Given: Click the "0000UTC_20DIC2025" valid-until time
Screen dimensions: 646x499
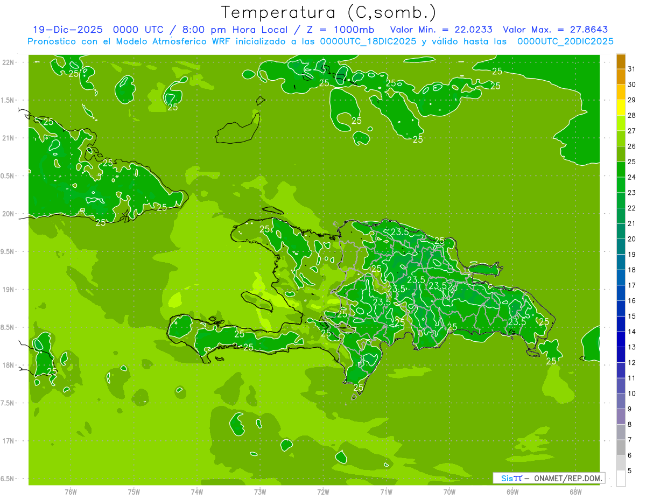Looking at the screenshot, I should 565,41.
